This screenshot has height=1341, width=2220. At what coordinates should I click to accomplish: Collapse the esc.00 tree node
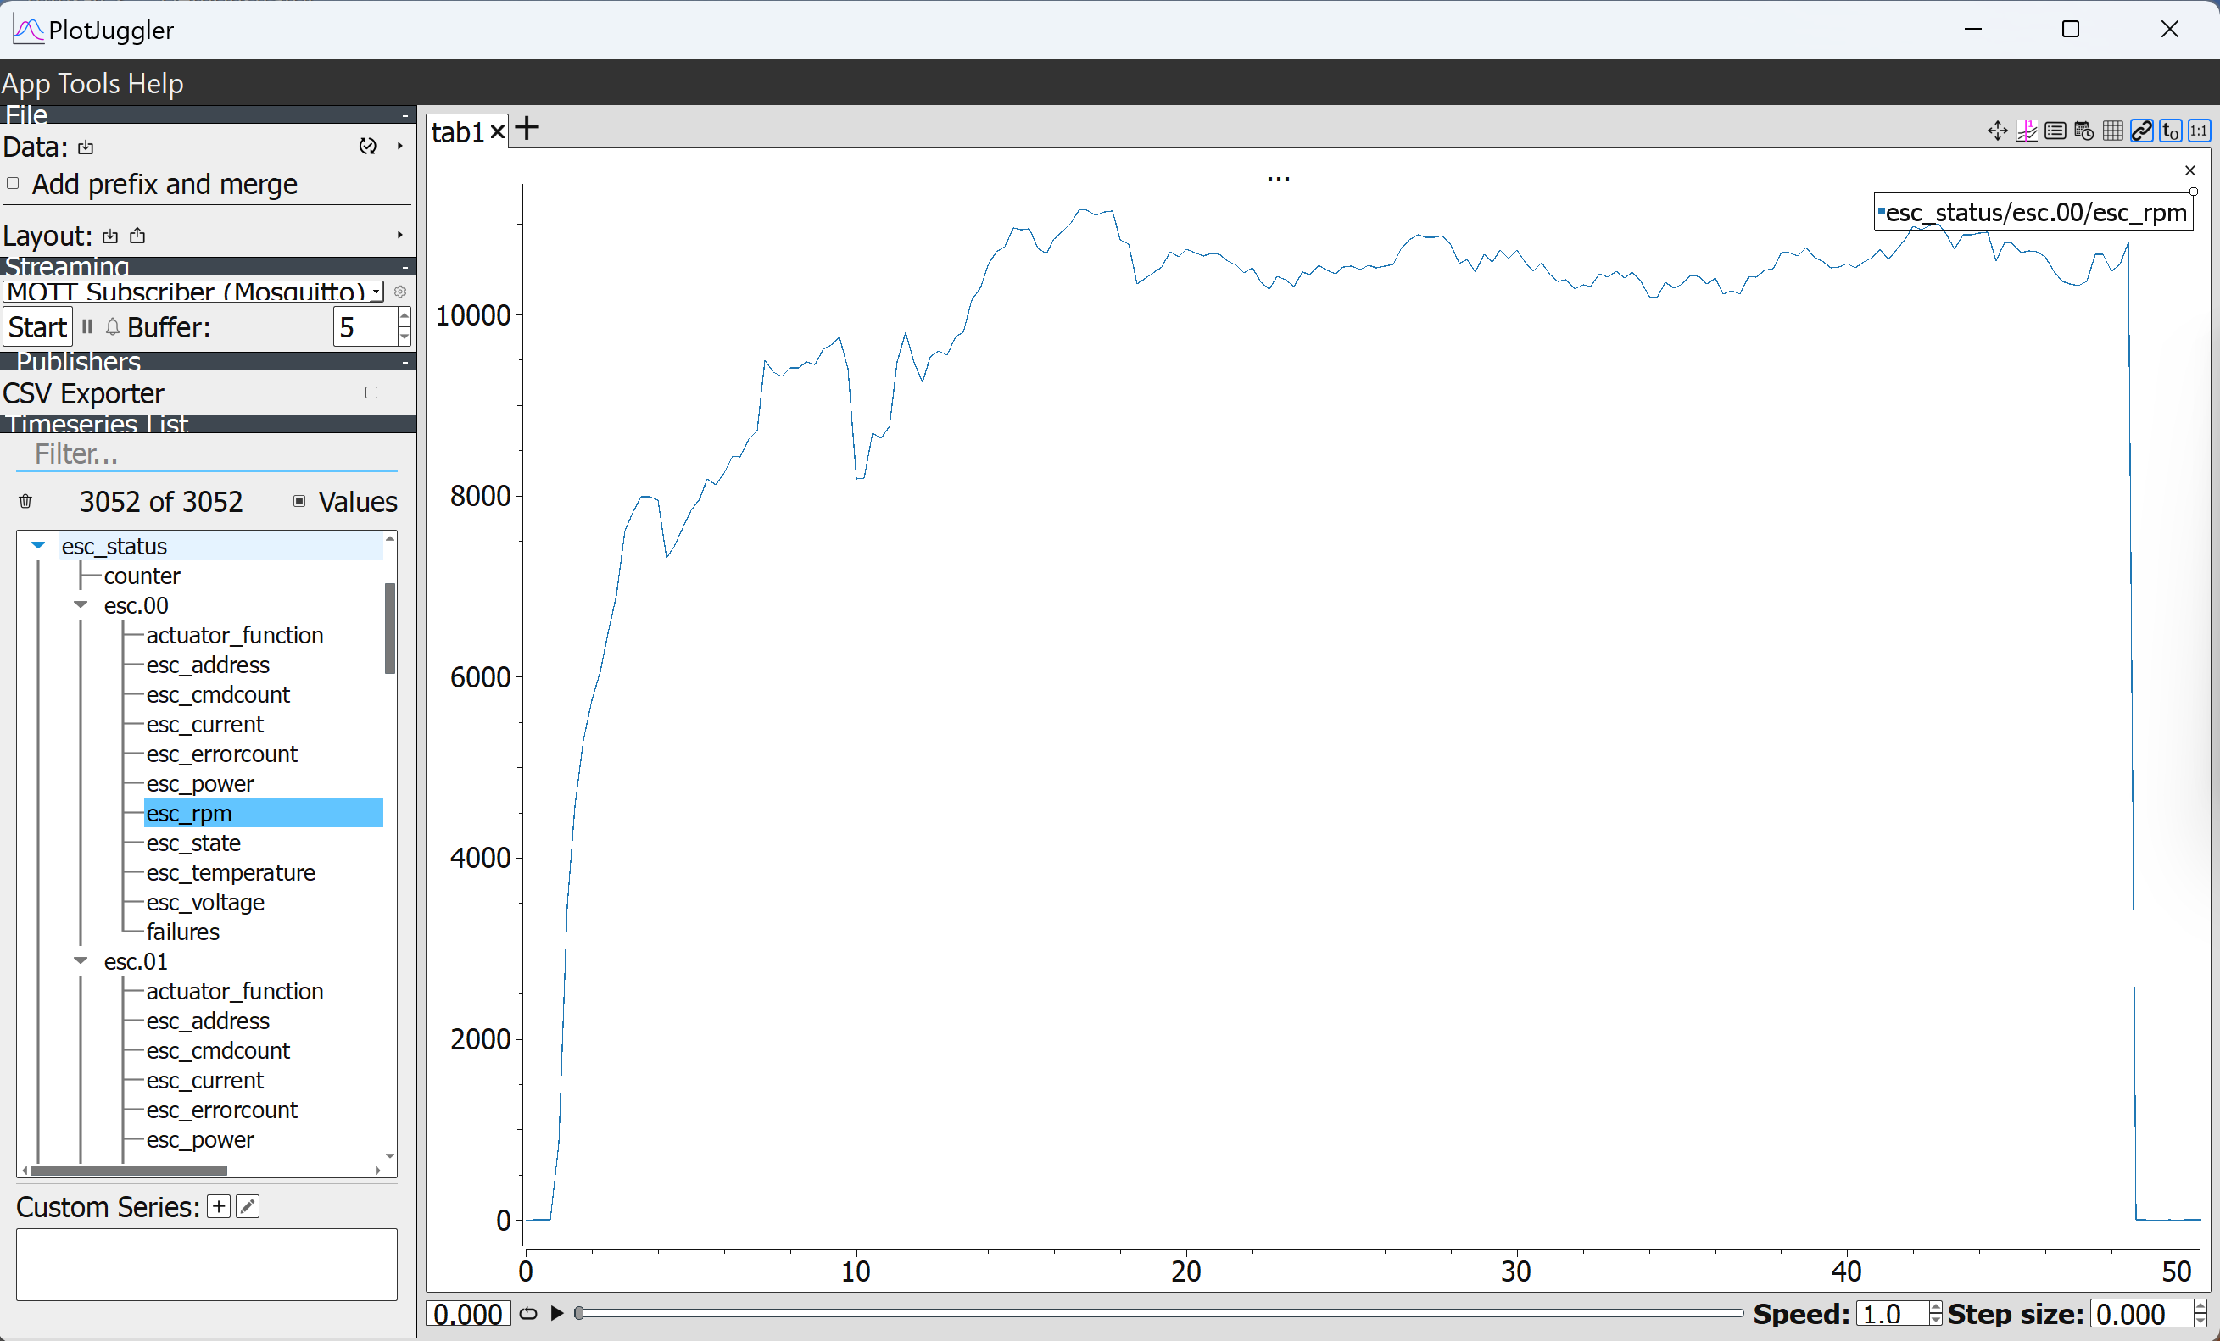[x=81, y=605]
